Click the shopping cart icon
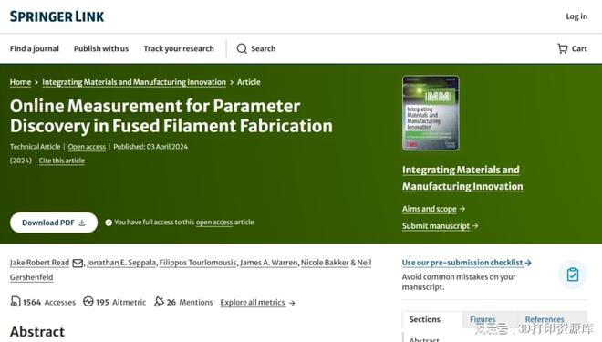This screenshot has height=342, width=602. click(x=563, y=48)
